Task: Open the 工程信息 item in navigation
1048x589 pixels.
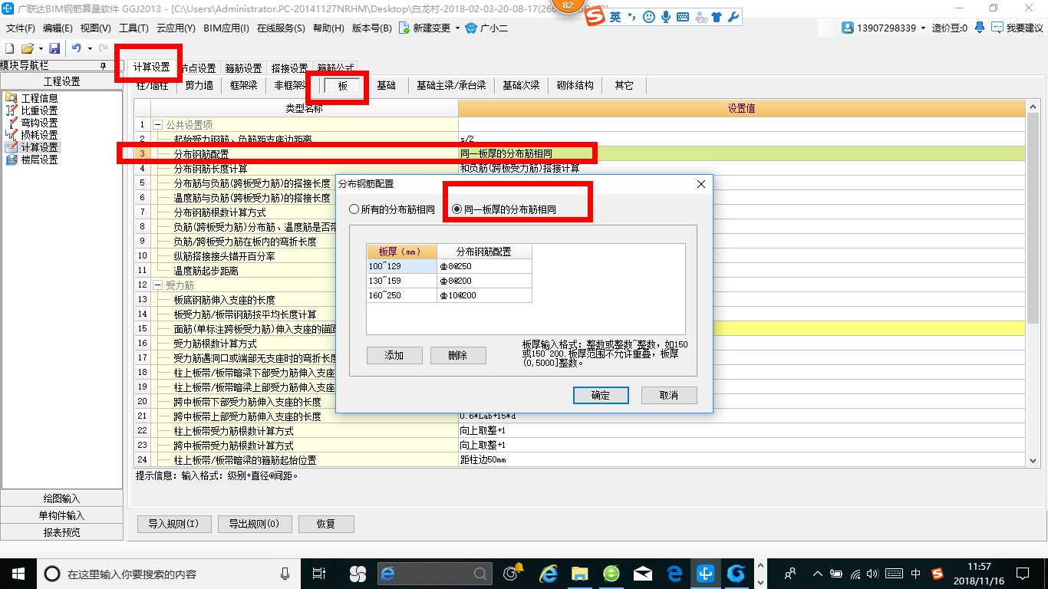Action: [x=31, y=98]
